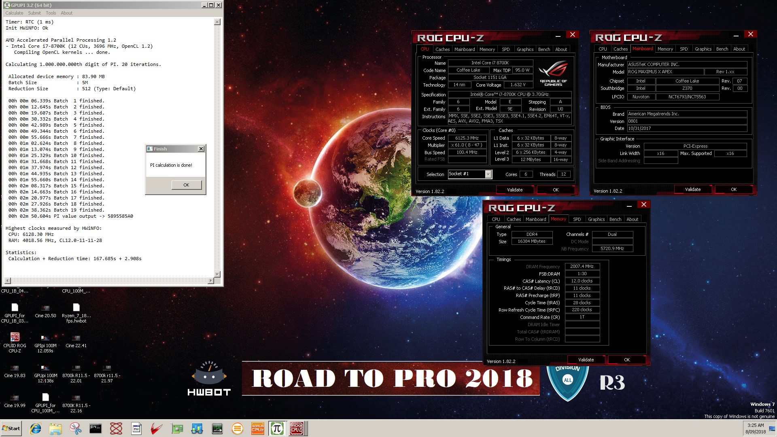Switch to GPUPI pi icon in taskbar
This screenshot has width=777, height=437.
click(x=277, y=428)
